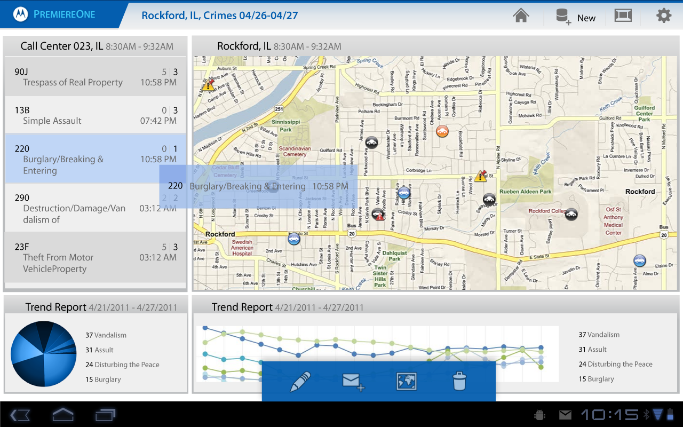The image size is (683, 427).
Task: Open the presentation display icon
Action: click(623, 15)
